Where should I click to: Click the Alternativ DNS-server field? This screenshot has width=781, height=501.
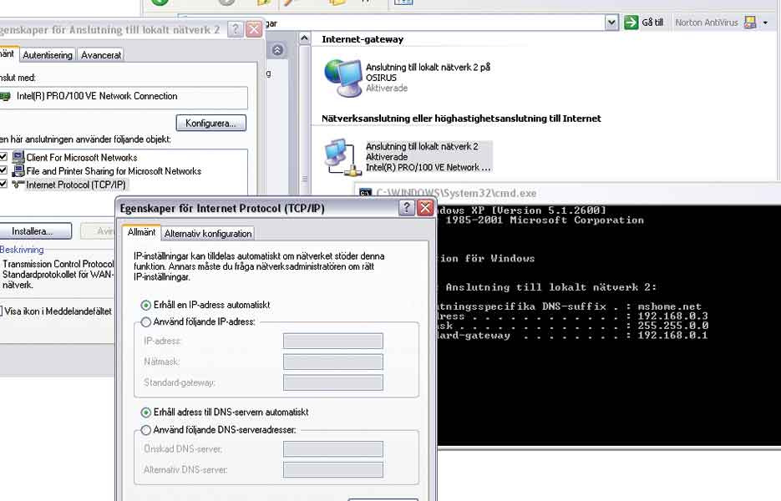(333, 469)
